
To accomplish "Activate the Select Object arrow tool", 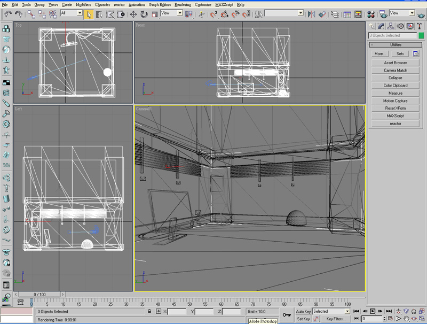I will point(89,14).
